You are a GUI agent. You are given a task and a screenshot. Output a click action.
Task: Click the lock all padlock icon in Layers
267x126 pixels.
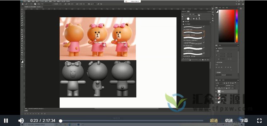227,88
